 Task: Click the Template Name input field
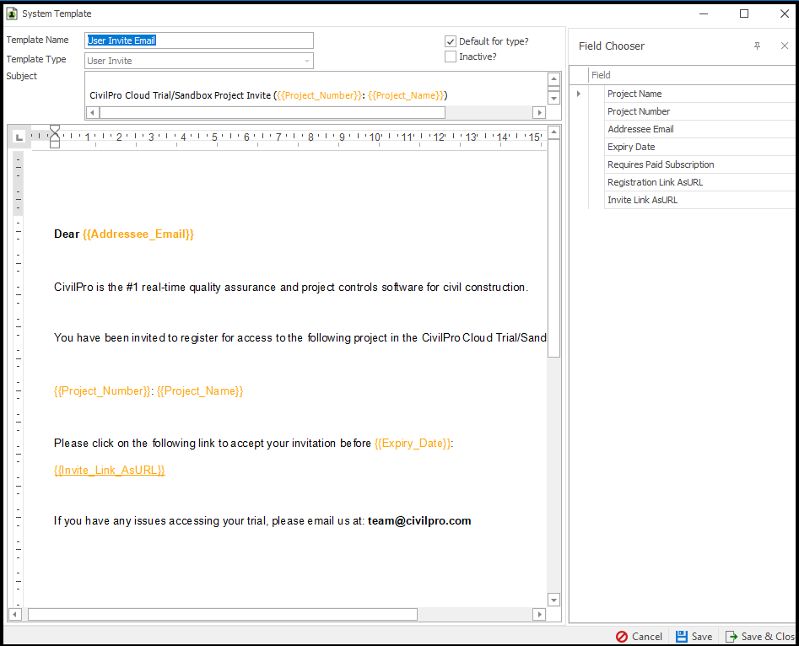pos(200,40)
